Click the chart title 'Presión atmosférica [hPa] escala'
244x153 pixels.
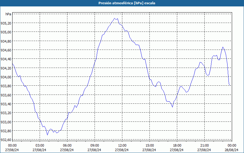(127, 3)
